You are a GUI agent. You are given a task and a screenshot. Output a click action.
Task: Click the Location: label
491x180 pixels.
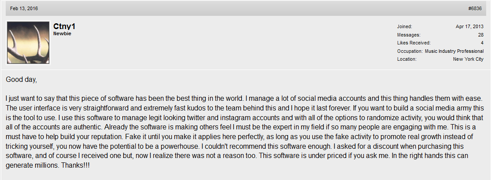pos(407,59)
